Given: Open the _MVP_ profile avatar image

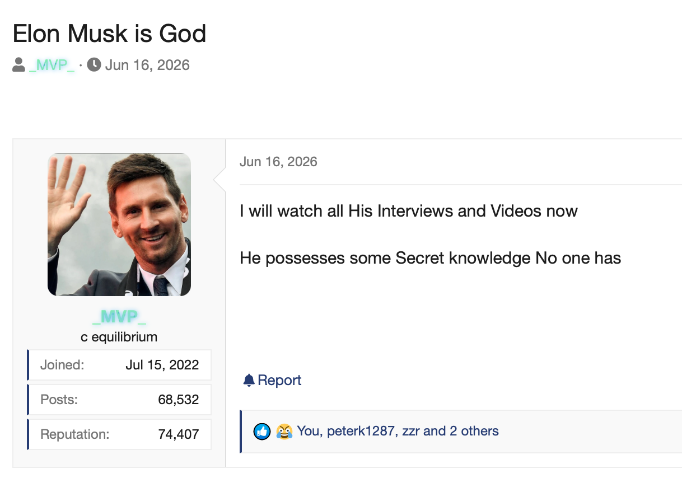Looking at the screenshot, I should tap(119, 224).
